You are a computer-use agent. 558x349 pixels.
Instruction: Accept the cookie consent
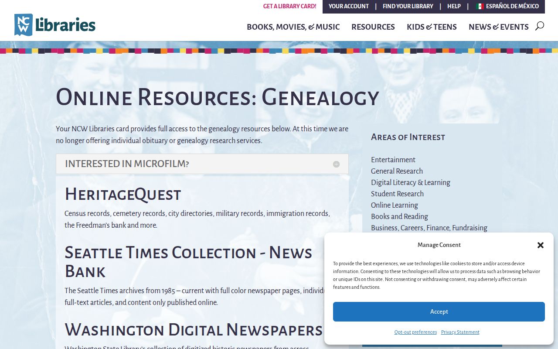[439, 311]
